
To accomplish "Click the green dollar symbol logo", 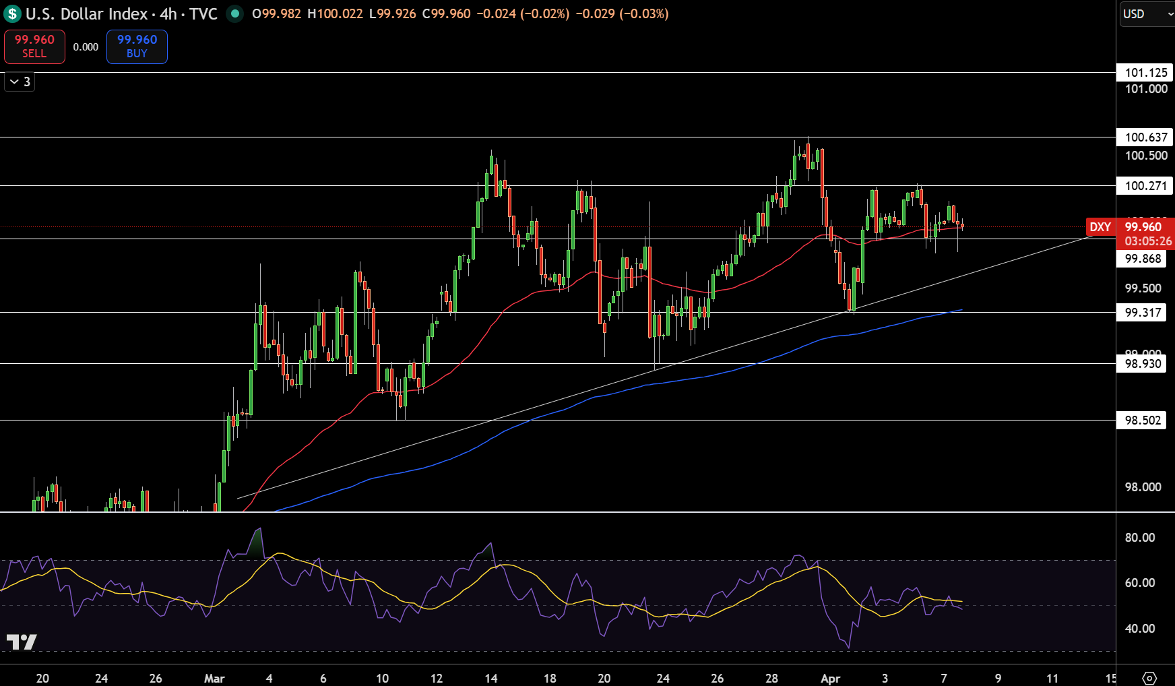I will [12, 13].
